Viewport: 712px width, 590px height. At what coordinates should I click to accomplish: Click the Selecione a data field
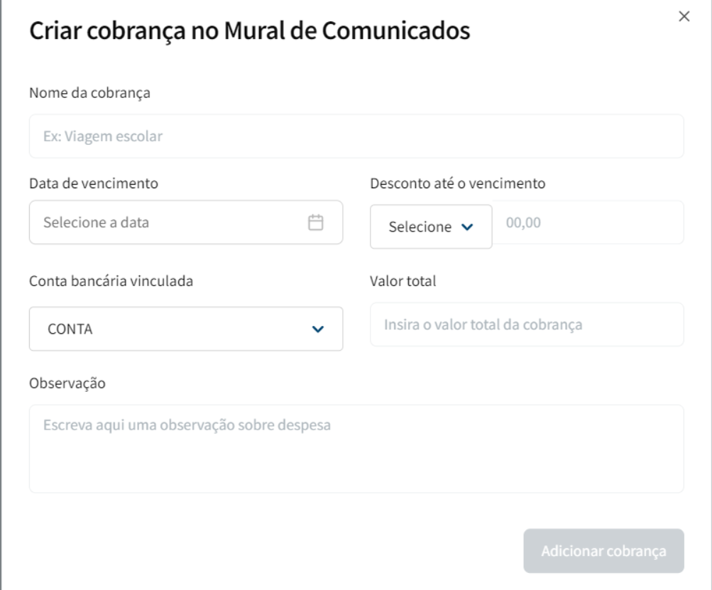tap(170, 222)
